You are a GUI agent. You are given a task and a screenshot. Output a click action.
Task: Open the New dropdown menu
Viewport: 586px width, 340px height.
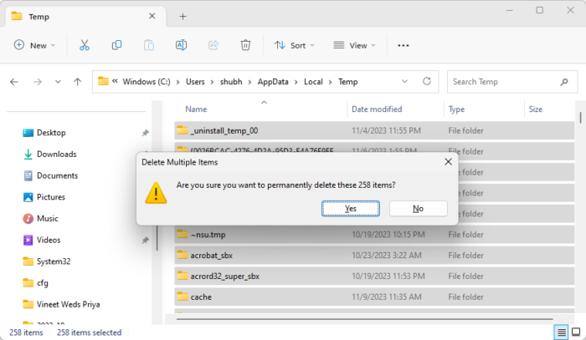coord(34,45)
